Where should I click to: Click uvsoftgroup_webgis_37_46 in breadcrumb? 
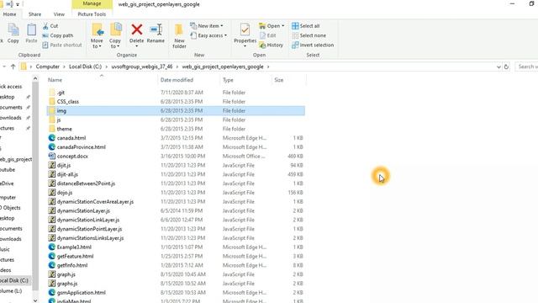coord(142,66)
